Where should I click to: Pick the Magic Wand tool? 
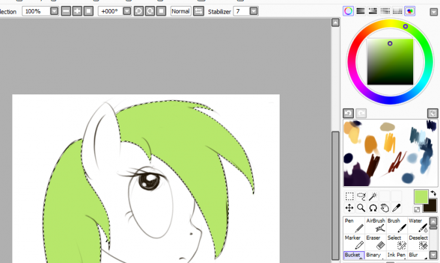click(373, 196)
